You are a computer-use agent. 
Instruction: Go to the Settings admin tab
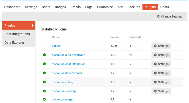click(x=31, y=7)
